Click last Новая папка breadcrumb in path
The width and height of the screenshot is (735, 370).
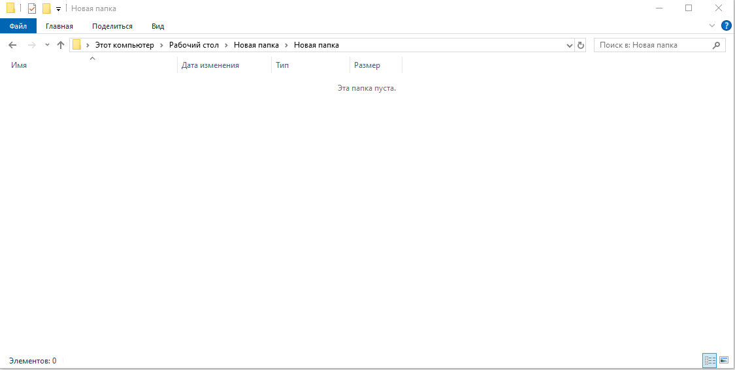click(316, 46)
